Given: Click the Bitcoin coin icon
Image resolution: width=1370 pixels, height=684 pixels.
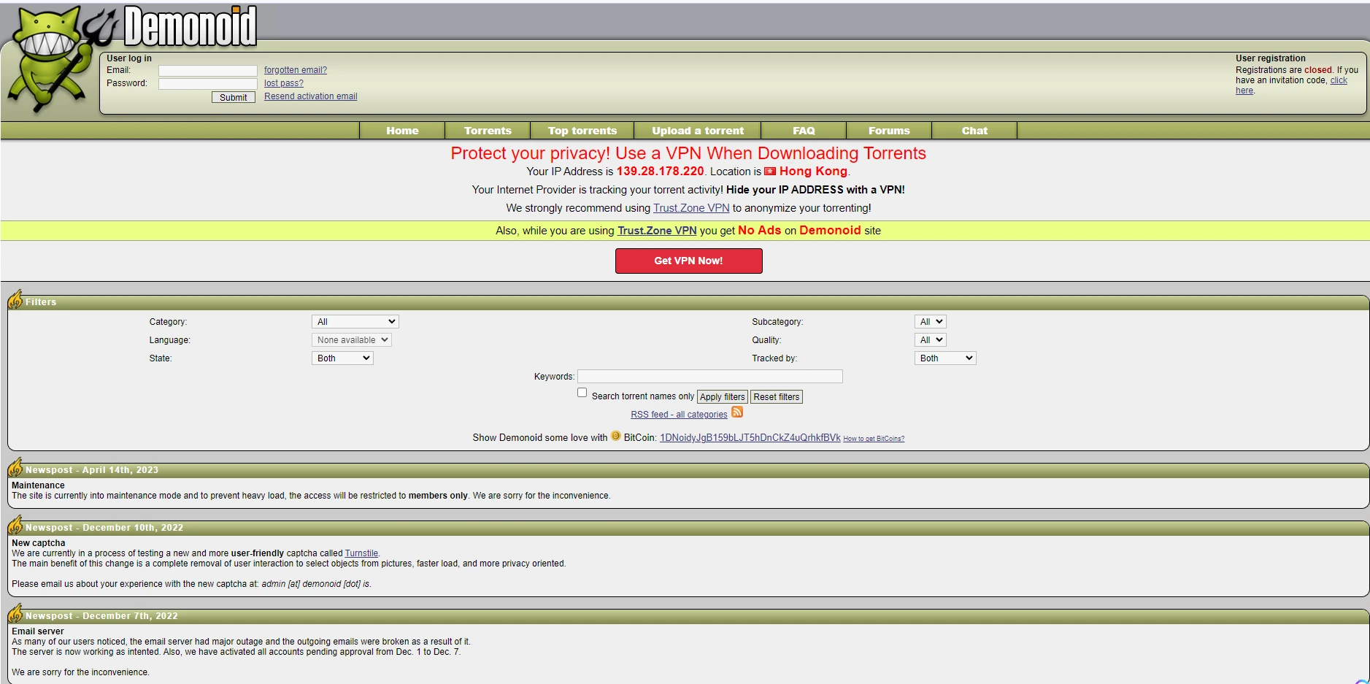Looking at the screenshot, I should tap(616, 436).
